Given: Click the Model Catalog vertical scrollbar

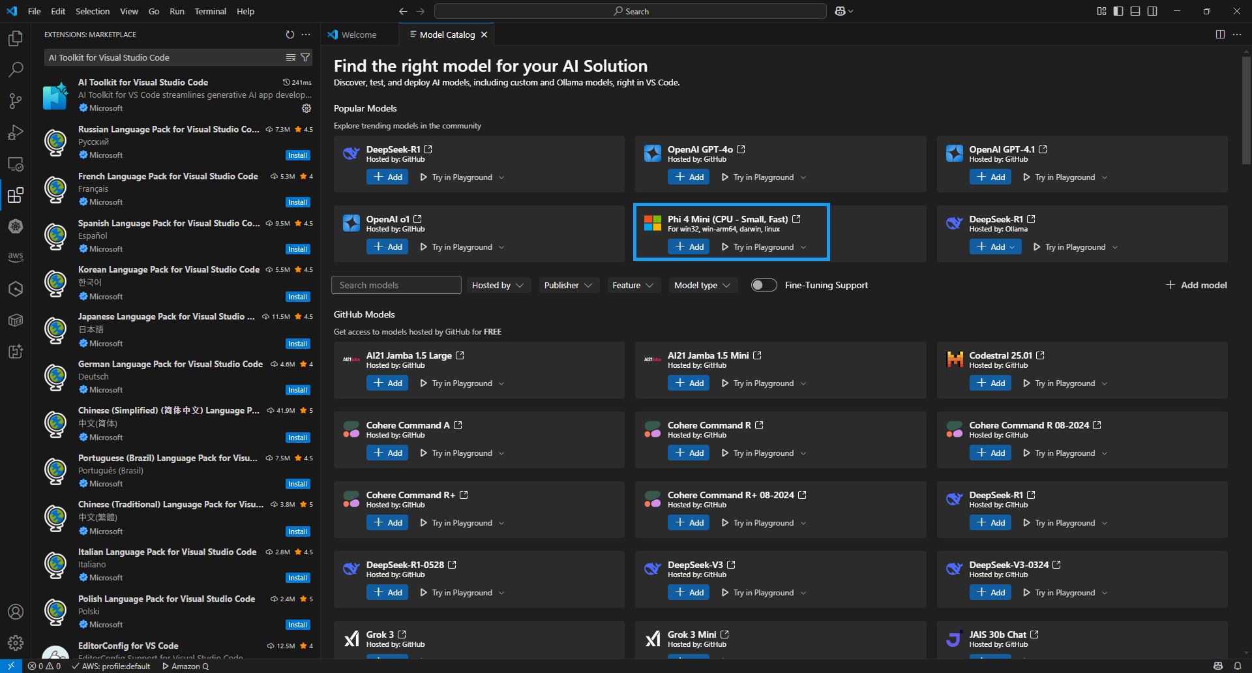Looking at the screenshot, I should (1246, 110).
